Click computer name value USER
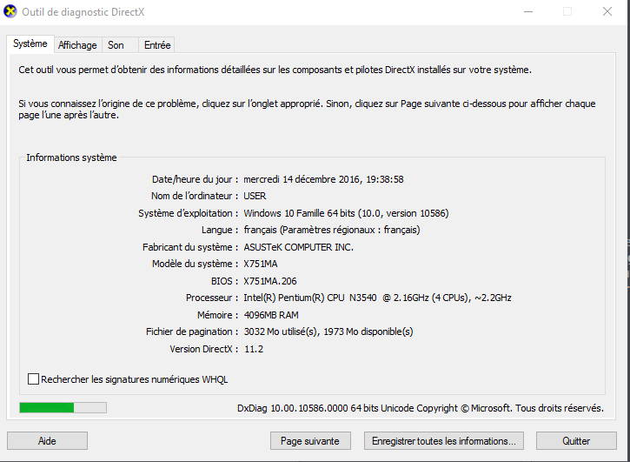The width and height of the screenshot is (630, 462). click(255, 196)
